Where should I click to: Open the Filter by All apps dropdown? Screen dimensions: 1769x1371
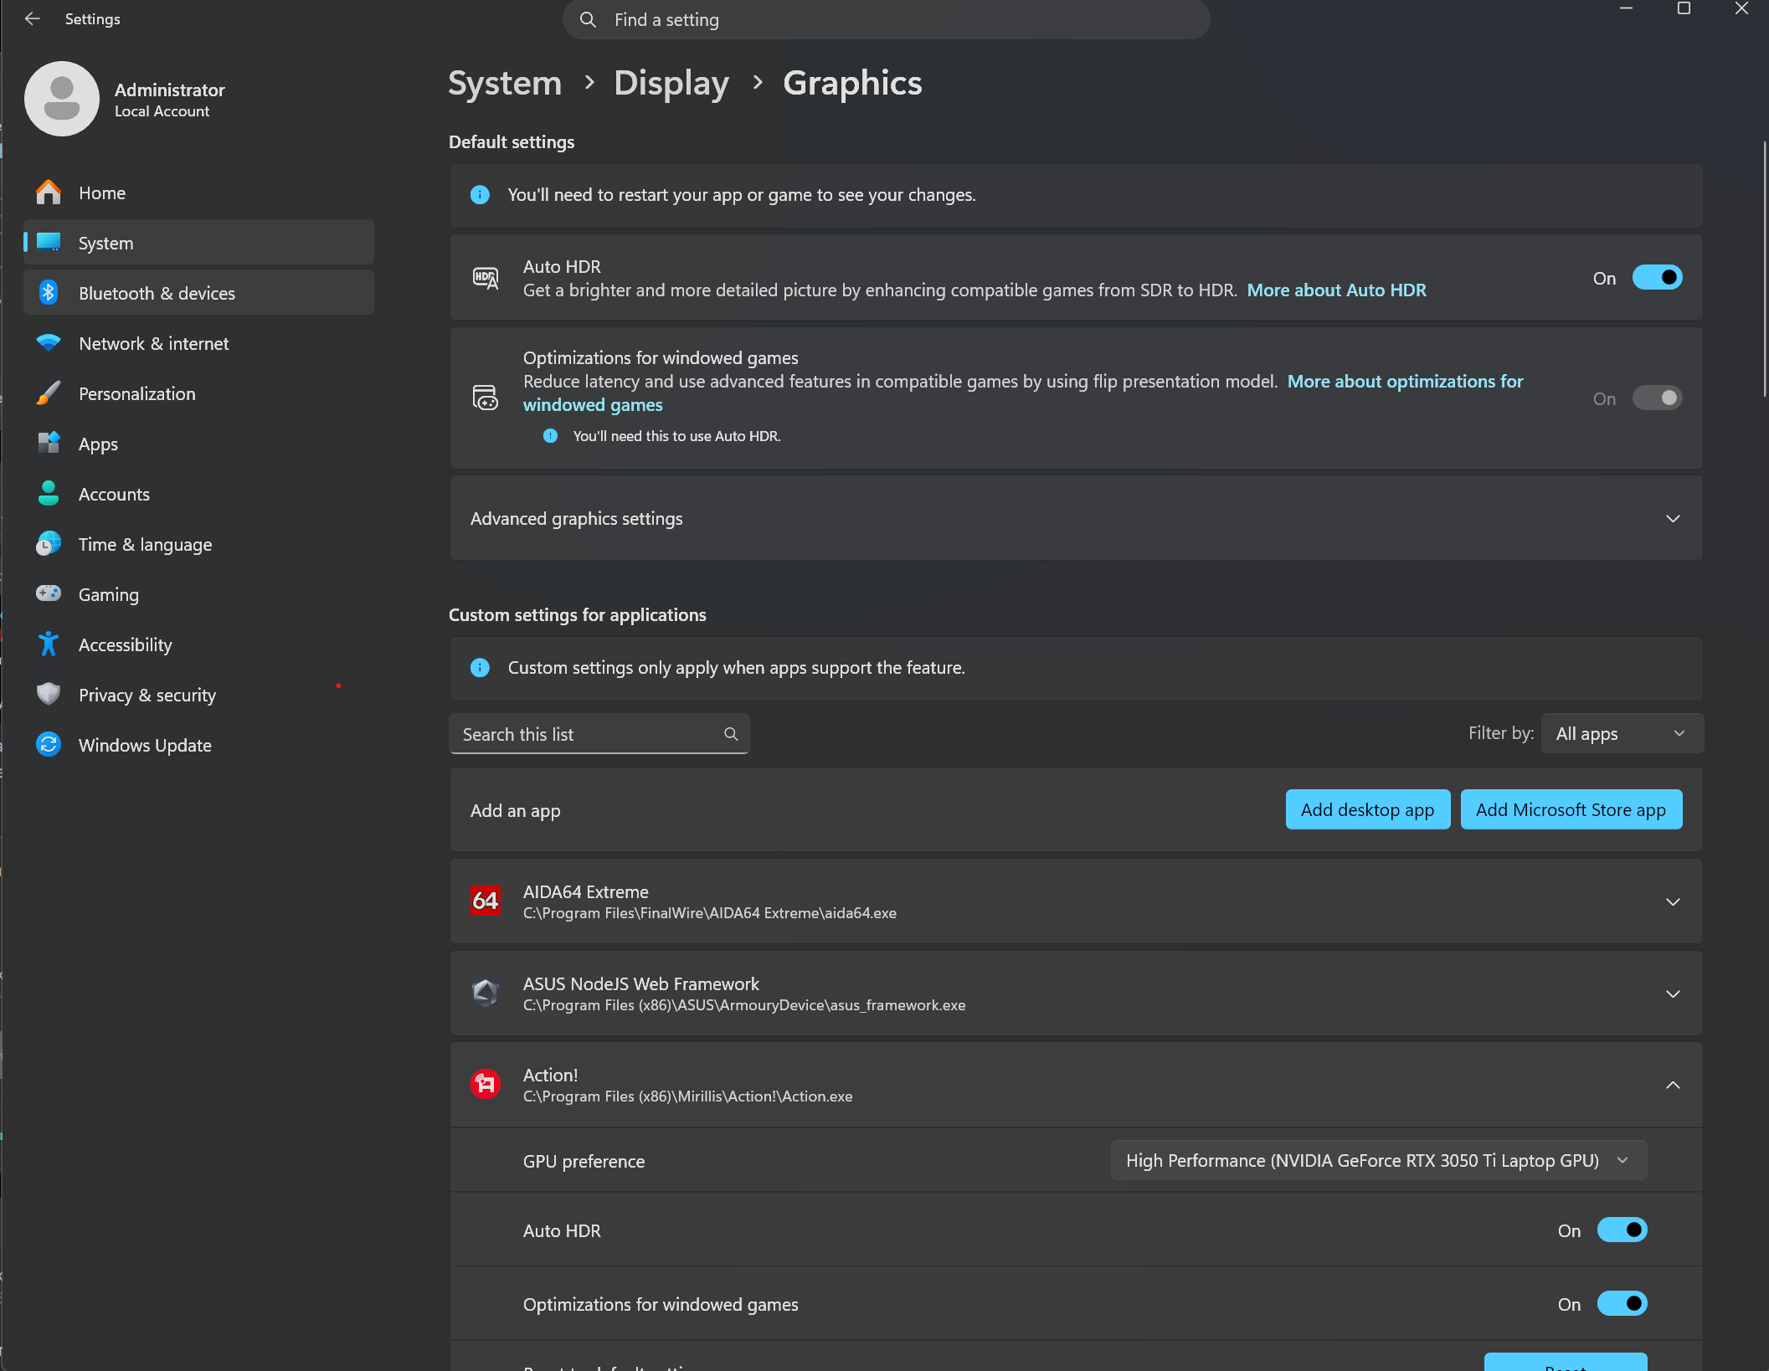[1622, 734]
